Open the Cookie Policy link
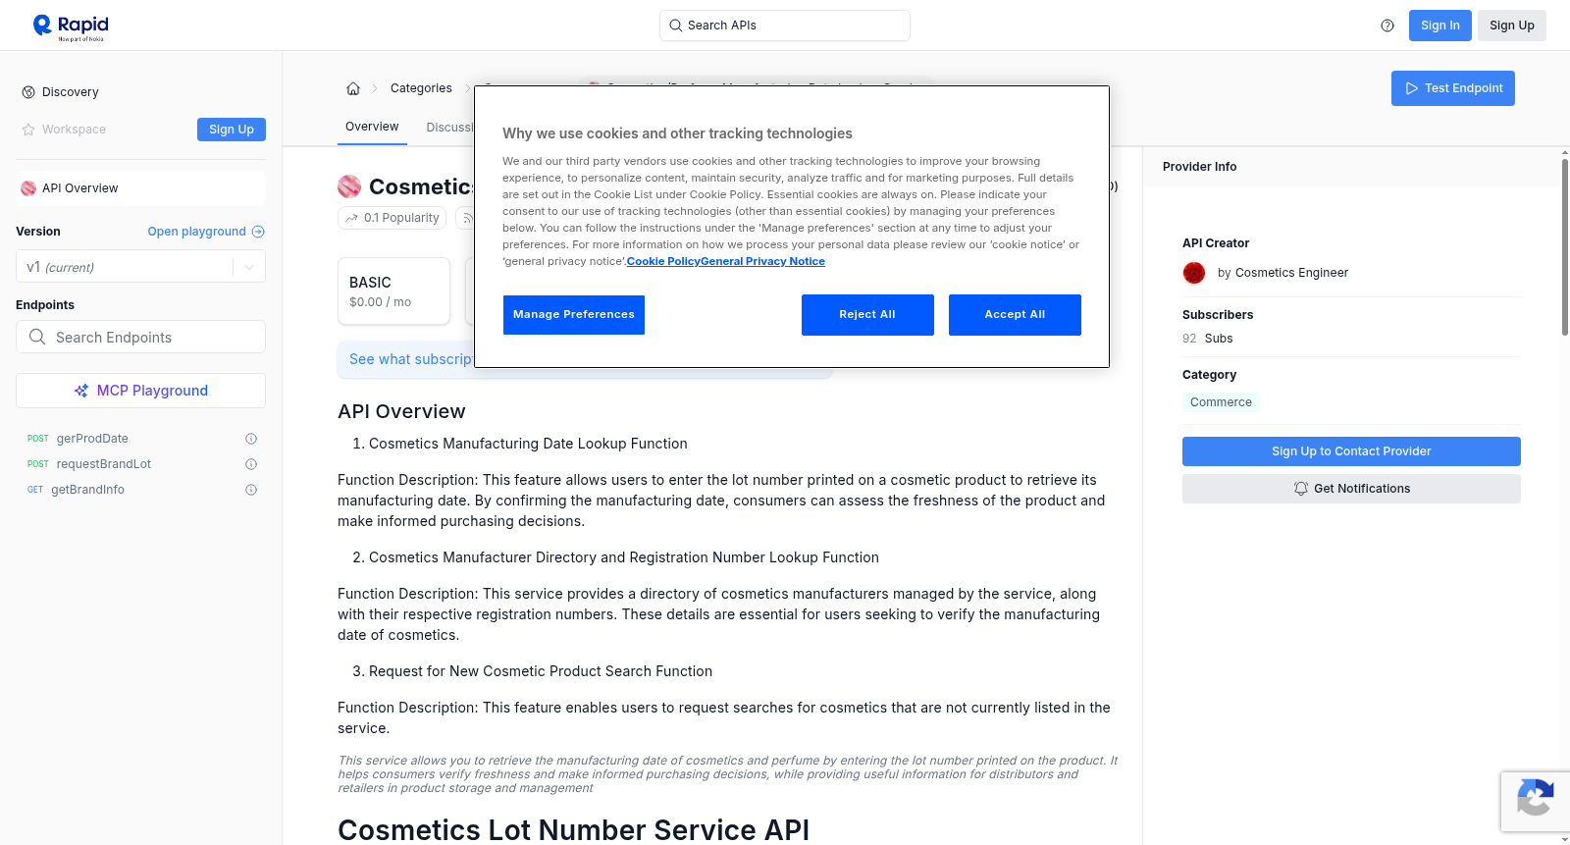Viewport: 1570px width, 845px height. click(x=663, y=261)
